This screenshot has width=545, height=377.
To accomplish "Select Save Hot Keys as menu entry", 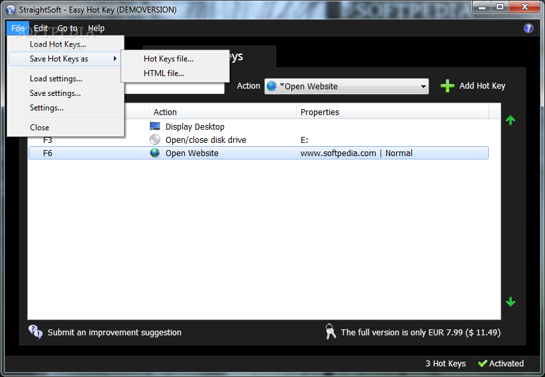I will [66, 59].
